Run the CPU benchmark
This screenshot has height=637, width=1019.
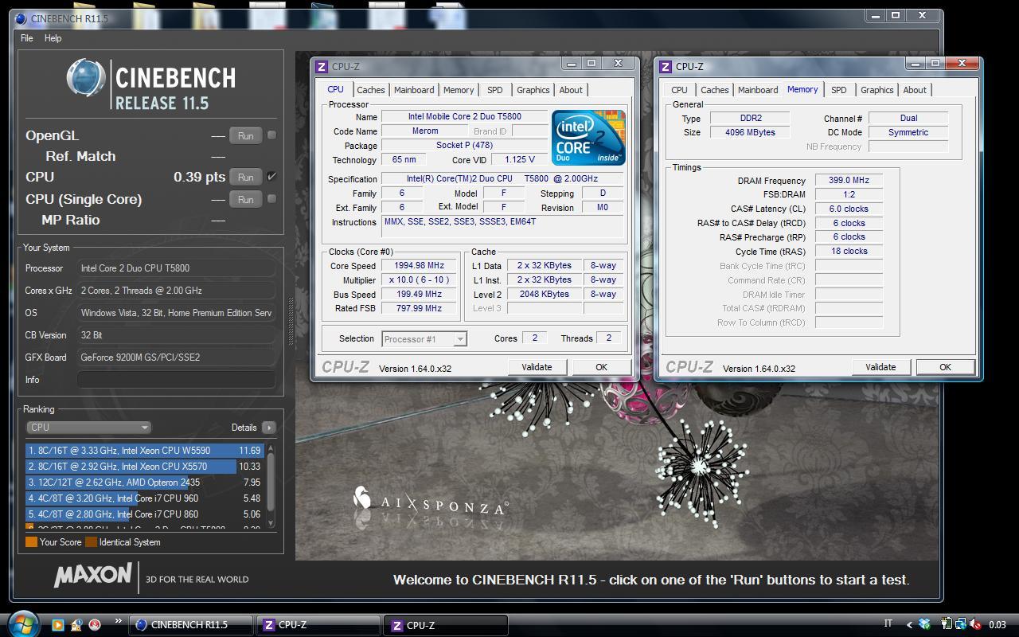point(245,178)
